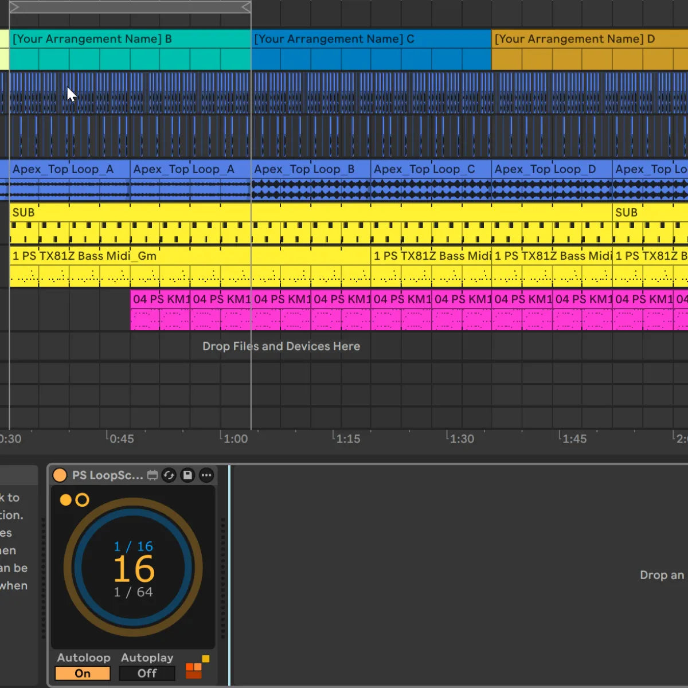Click the center of the loop length dial
This screenshot has height=688, width=688.
click(x=133, y=568)
